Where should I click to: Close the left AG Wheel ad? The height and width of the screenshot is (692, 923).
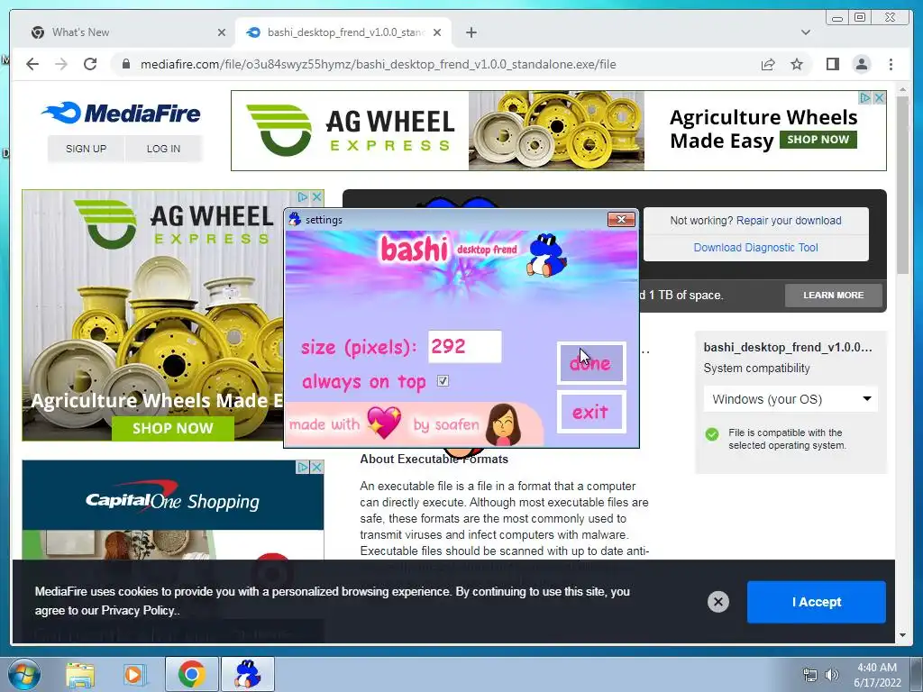pyautogui.click(x=316, y=196)
